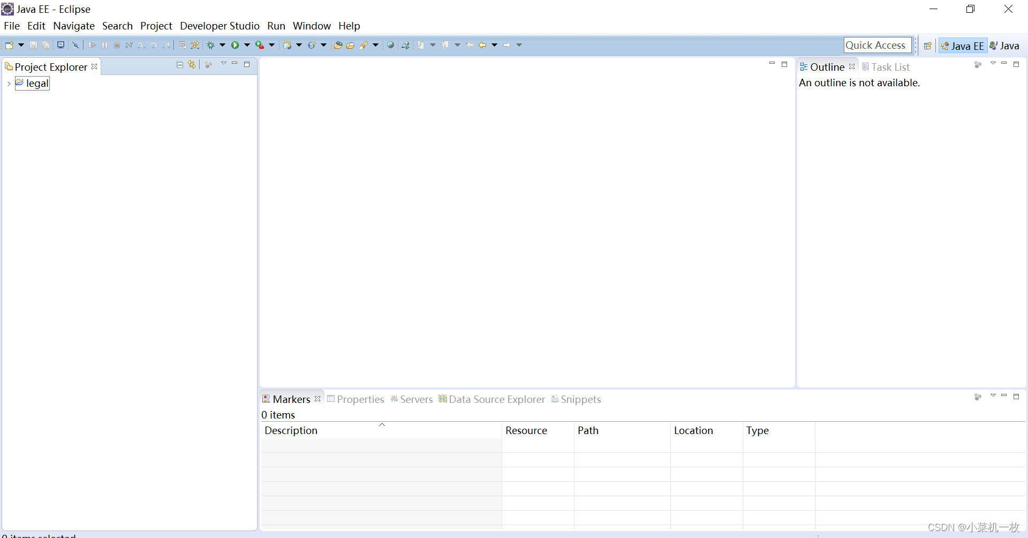The height and width of the screenshot is (538, 1028).
Task: Open the Run configurations dropdown arrow
Action: coord(247,45)
